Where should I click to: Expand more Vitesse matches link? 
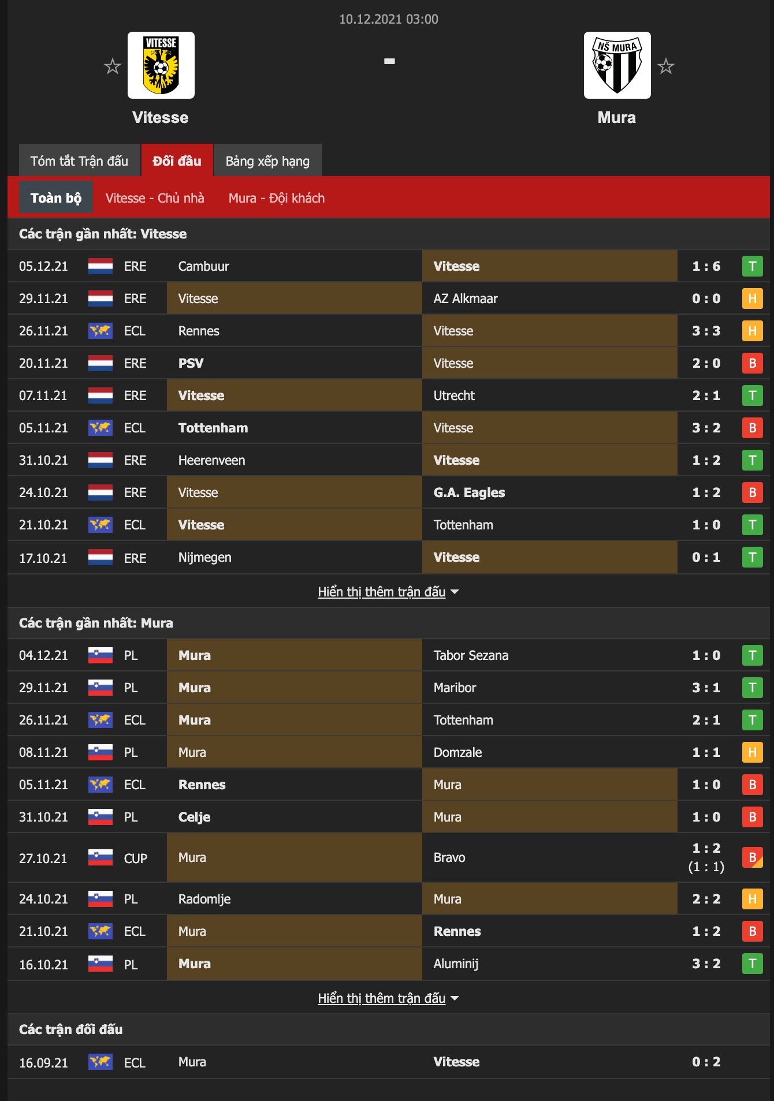[x=388, y=592]
